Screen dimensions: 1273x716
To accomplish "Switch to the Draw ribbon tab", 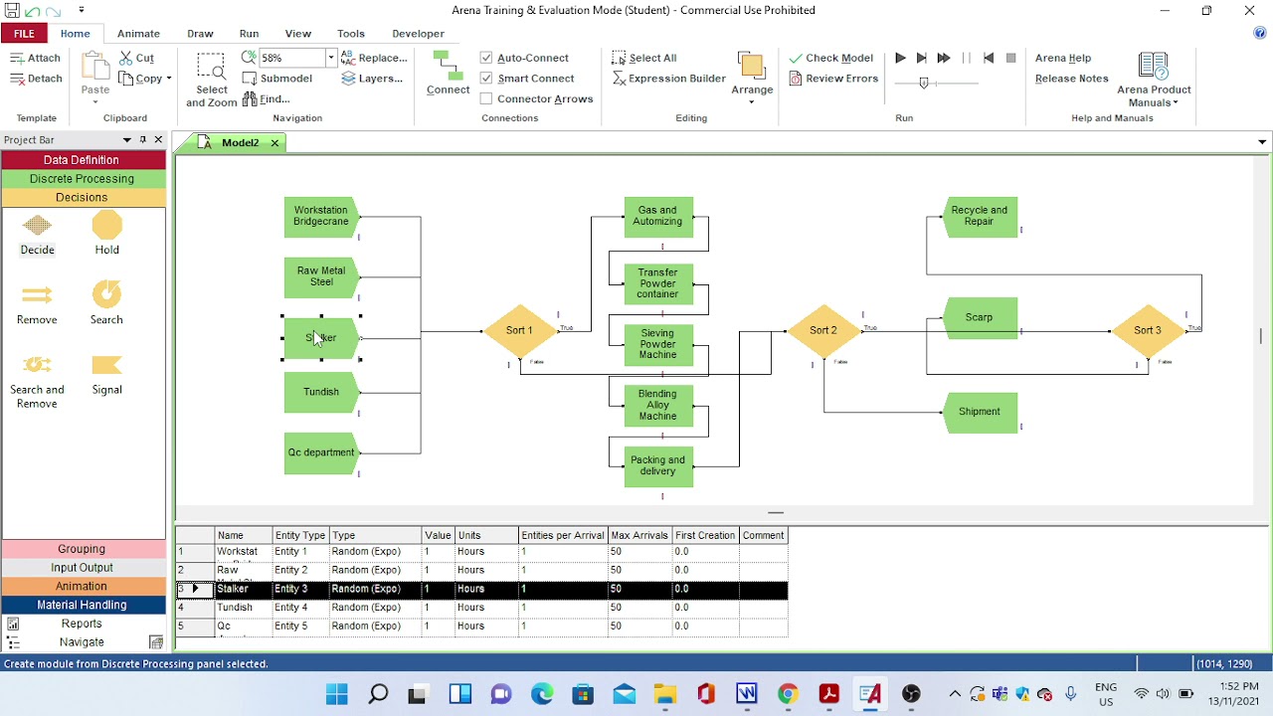I will [200, 34].
